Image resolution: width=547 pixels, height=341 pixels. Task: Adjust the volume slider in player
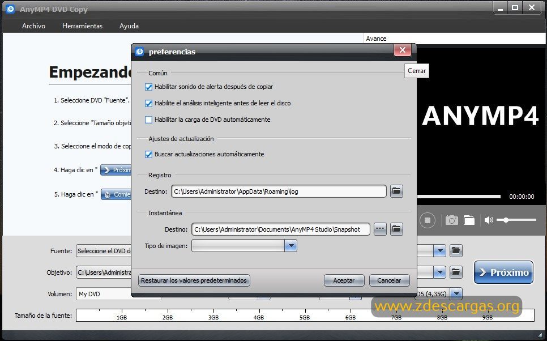tap(516, 220)
